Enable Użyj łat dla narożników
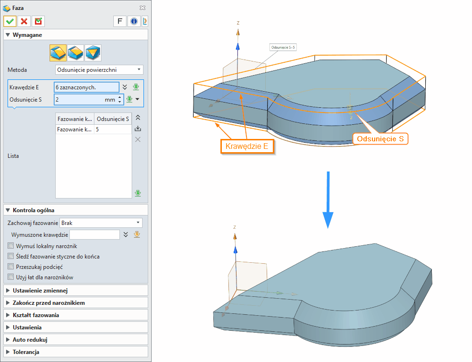The height and width of the screenshot is (362, 472). coord(10,276)
